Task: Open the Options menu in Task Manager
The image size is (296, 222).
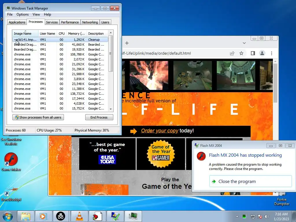Action: pyautogui.click(x=23, y=14)
